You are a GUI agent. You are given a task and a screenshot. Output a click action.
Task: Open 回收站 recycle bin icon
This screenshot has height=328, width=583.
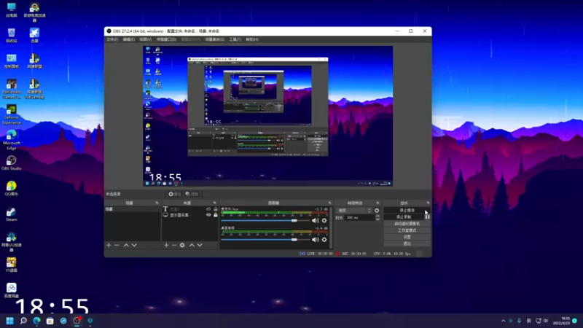tap(11, 35)
